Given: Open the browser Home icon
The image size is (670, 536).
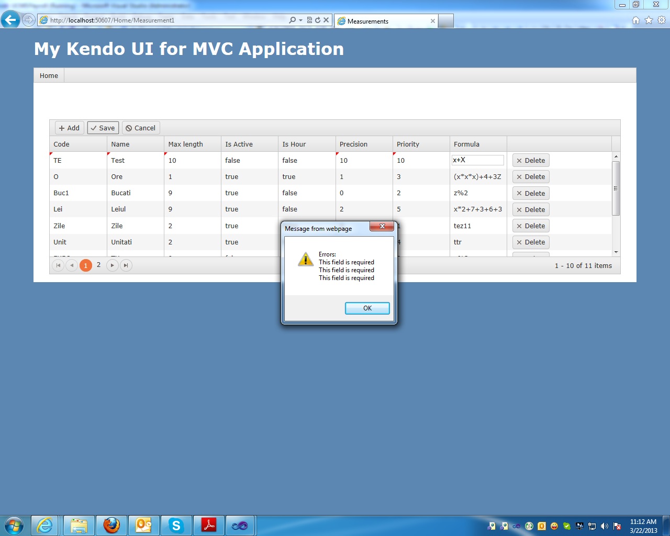Looking at the screenshot, I should click(x=636, y=20).
